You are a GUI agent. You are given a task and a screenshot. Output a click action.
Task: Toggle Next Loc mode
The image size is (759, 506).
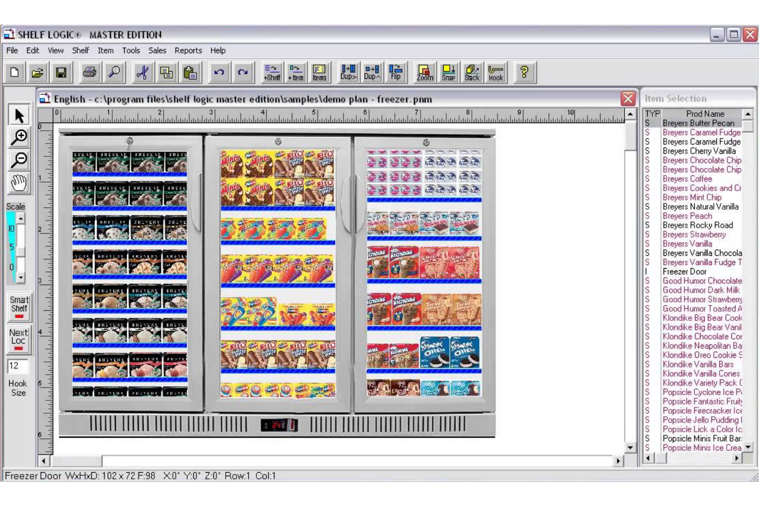(17, 338)
